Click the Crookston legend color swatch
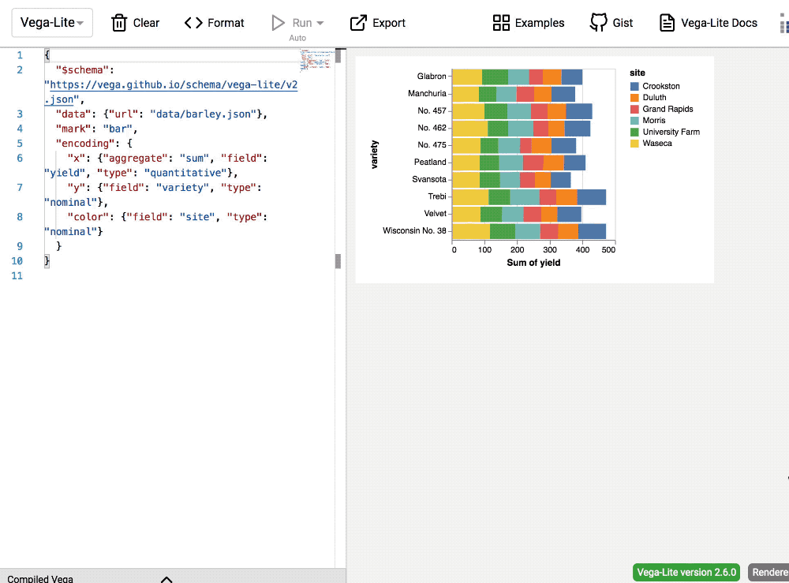The height and width of the screenshot is (583, 789). coord(634,86)
